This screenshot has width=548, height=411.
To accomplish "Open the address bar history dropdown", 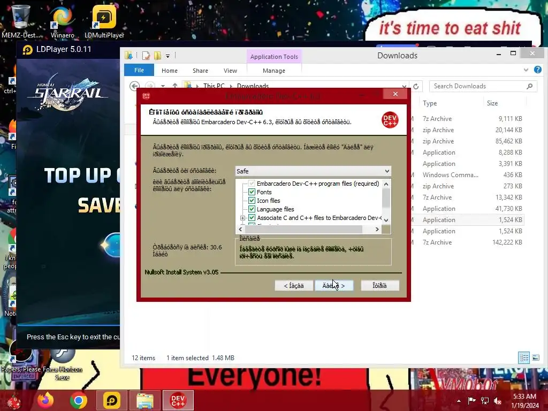I will (404, 86).
